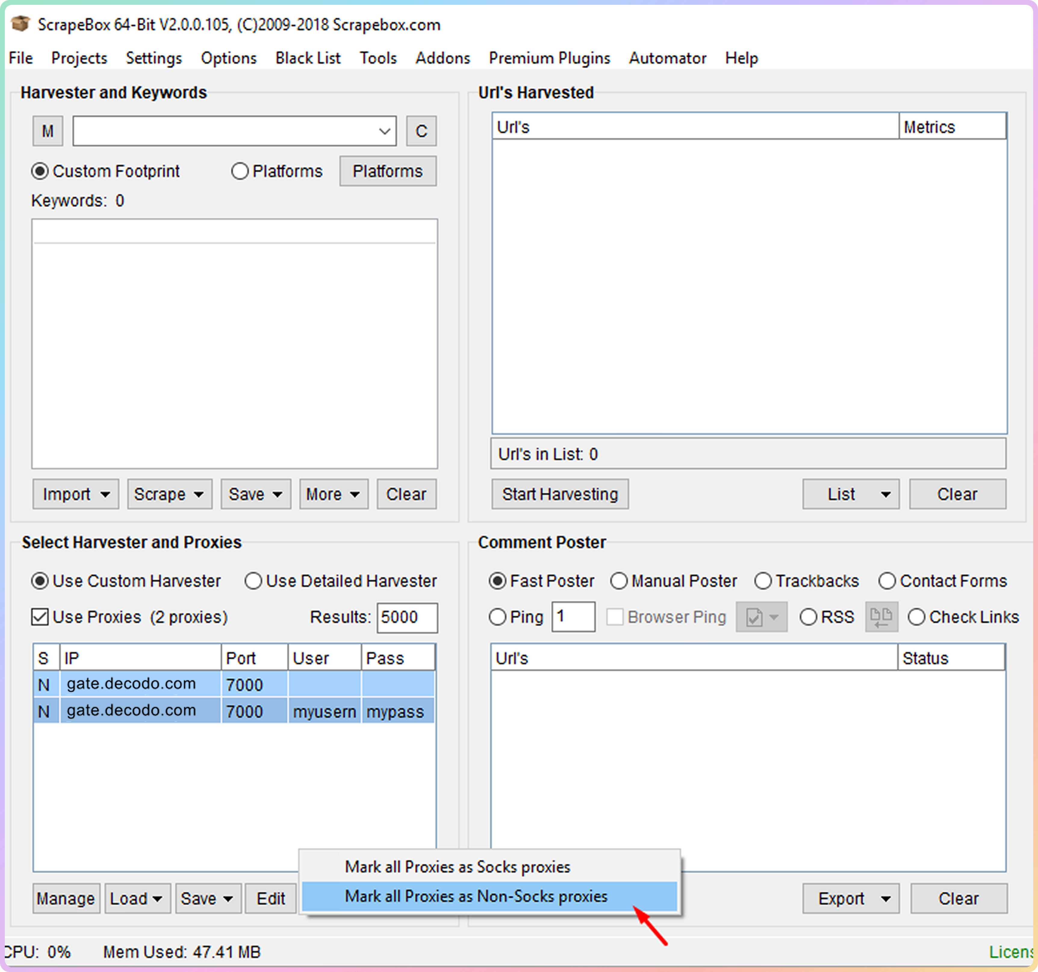Select the Platforms radio button
This screenshot has width=1038, height=972.
tap(240, 171)
